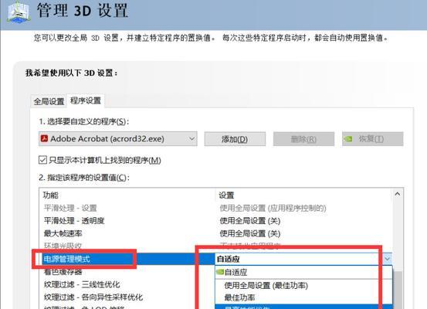This screenshot has height=309, width=427.
Task: Expand the 电源管理模式 setting dropdown arrow
Action: coord(387,259)
